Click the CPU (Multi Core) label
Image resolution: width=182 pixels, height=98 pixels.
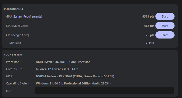pyautogui.click(x=17, y=26)
